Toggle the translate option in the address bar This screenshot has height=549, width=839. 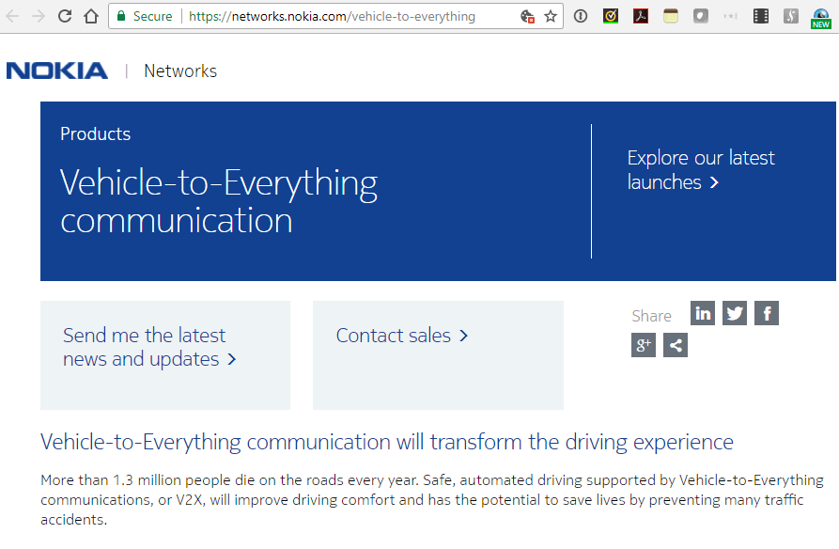point(525,16)
